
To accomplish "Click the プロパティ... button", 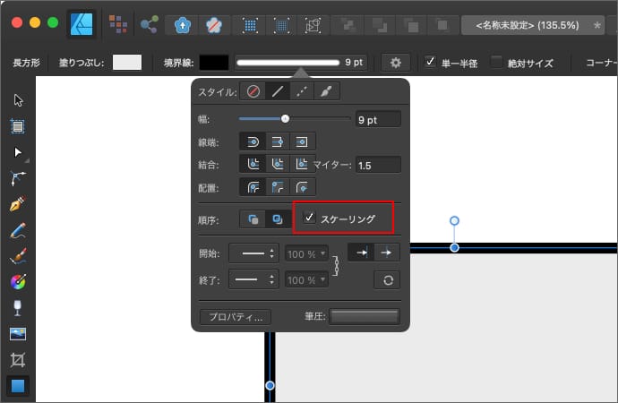I will (235, 316).
